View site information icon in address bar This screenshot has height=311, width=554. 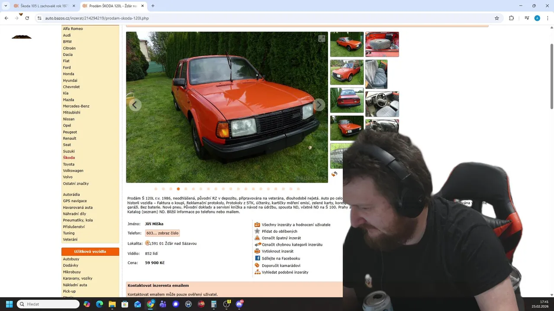(39, 18)
